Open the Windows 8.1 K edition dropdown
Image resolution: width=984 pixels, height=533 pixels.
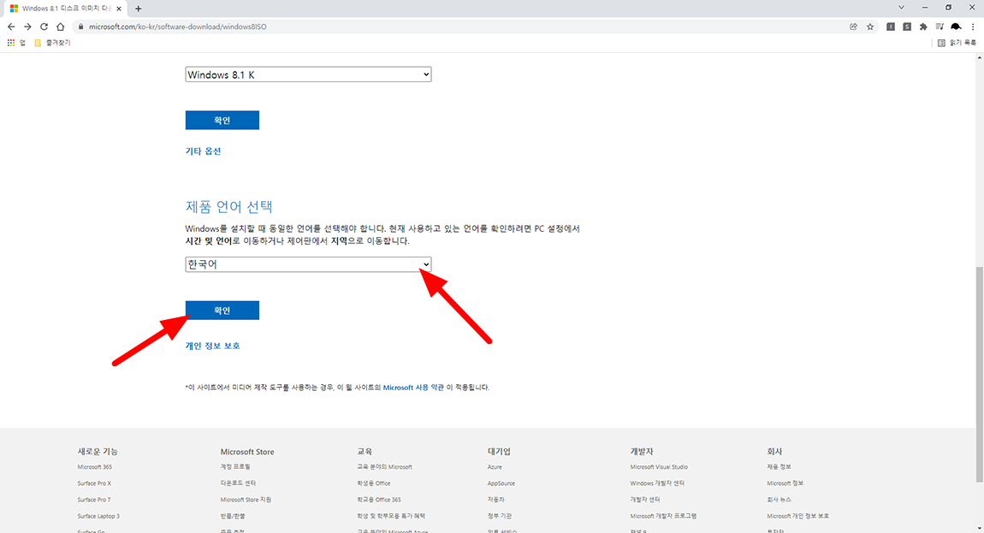pyautogui.click(x=308, y=74)
